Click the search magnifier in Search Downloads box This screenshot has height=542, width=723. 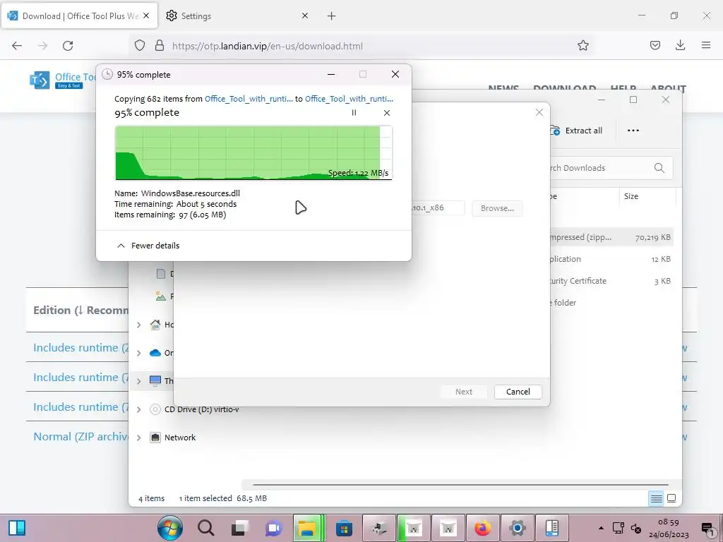[x=659, y=168]
